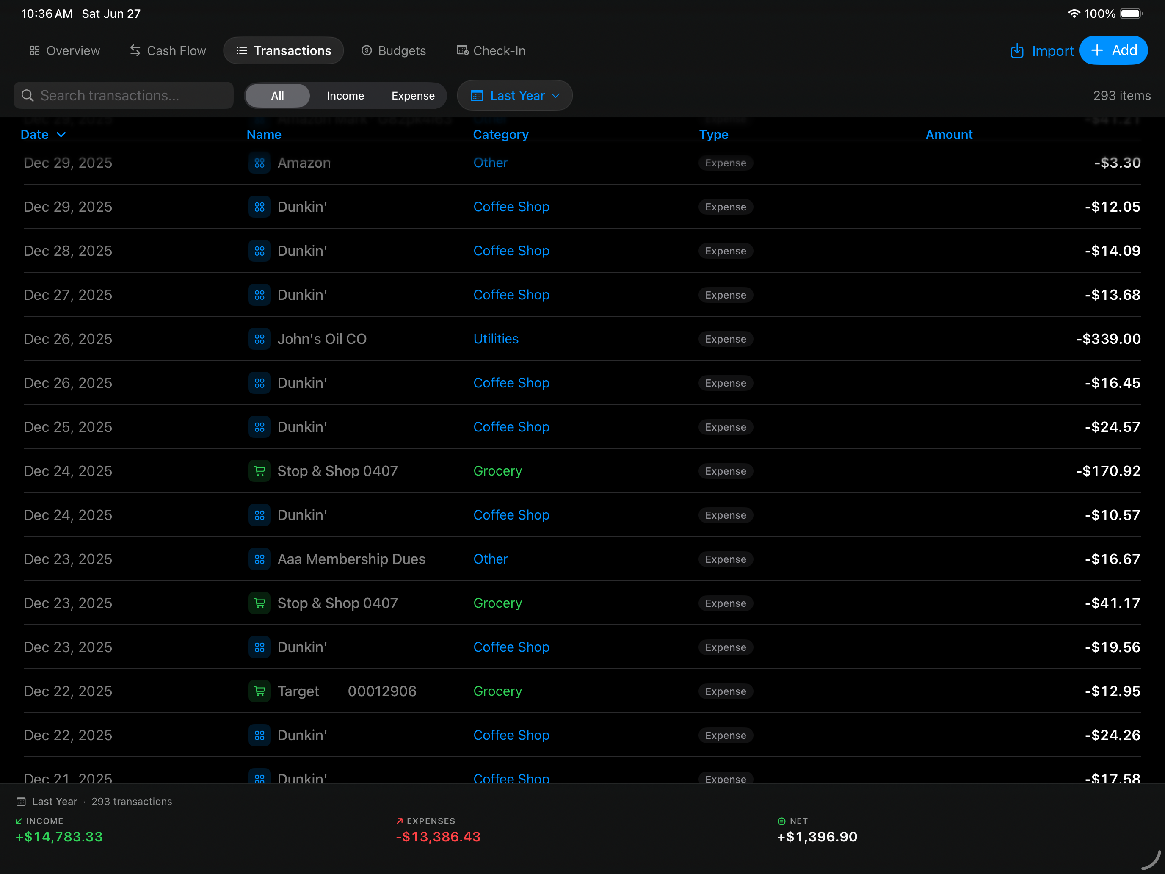This screenshot has height=874, width=1165.
Task: Open the Last Year date range dropdown
Action: tap(515, 95)
